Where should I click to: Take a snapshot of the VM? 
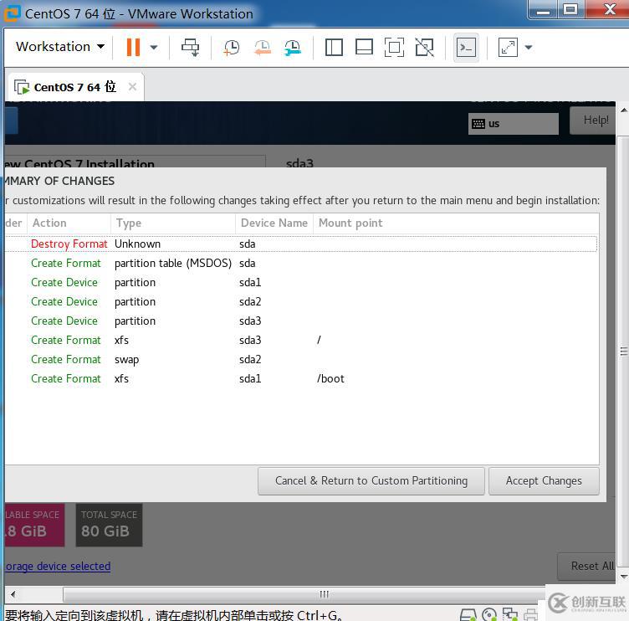click(x=232, y=48)
